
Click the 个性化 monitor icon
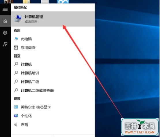(x=16, y=116)
